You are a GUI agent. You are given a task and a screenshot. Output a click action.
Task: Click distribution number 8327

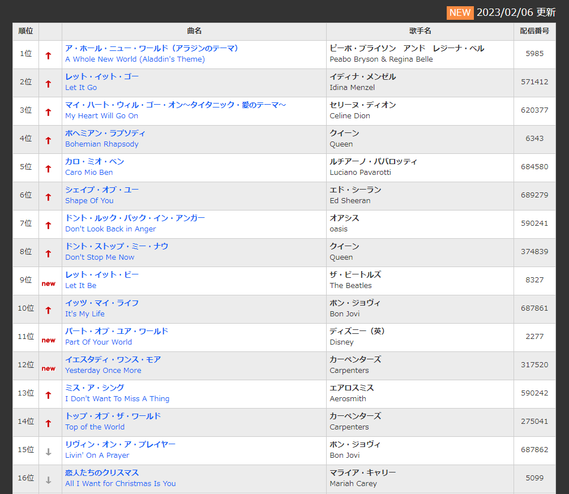(534, 280)
